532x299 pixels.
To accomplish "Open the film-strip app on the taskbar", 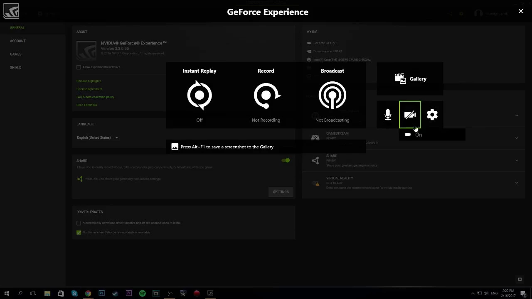I will point(156,293).
